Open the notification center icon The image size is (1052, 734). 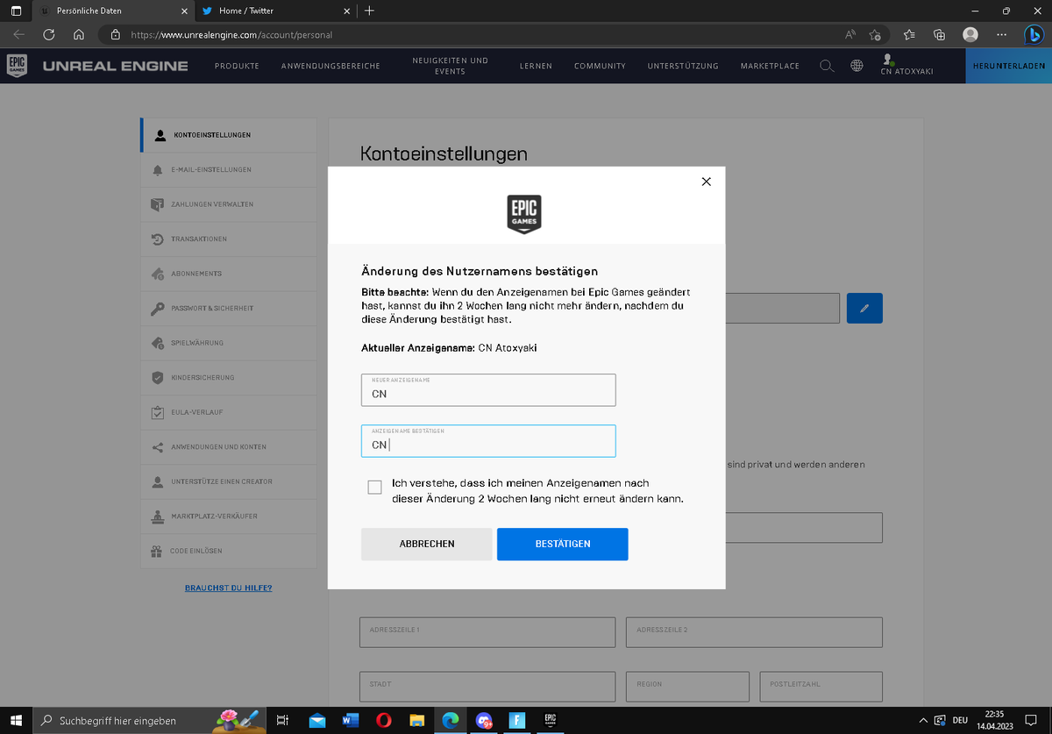(x=1032, y=720)
